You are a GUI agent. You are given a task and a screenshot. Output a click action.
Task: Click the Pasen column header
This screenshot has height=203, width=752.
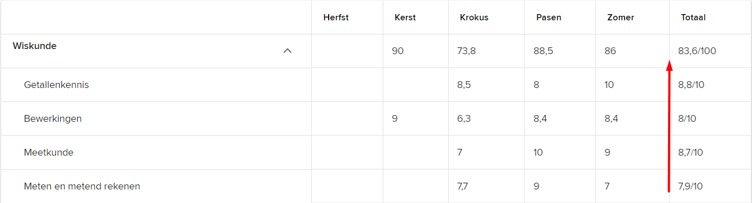tap(548, 17)
